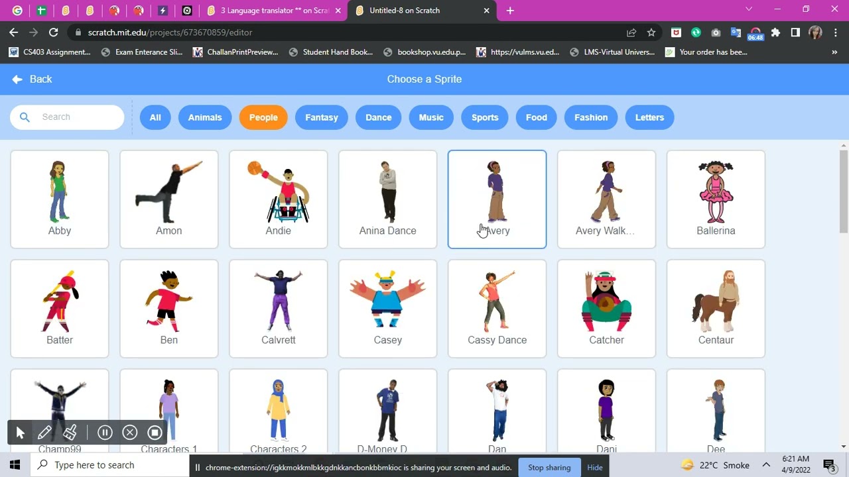Open a new browser tab
This screenshot has width=849, height=477.
[x=510, y=11]
